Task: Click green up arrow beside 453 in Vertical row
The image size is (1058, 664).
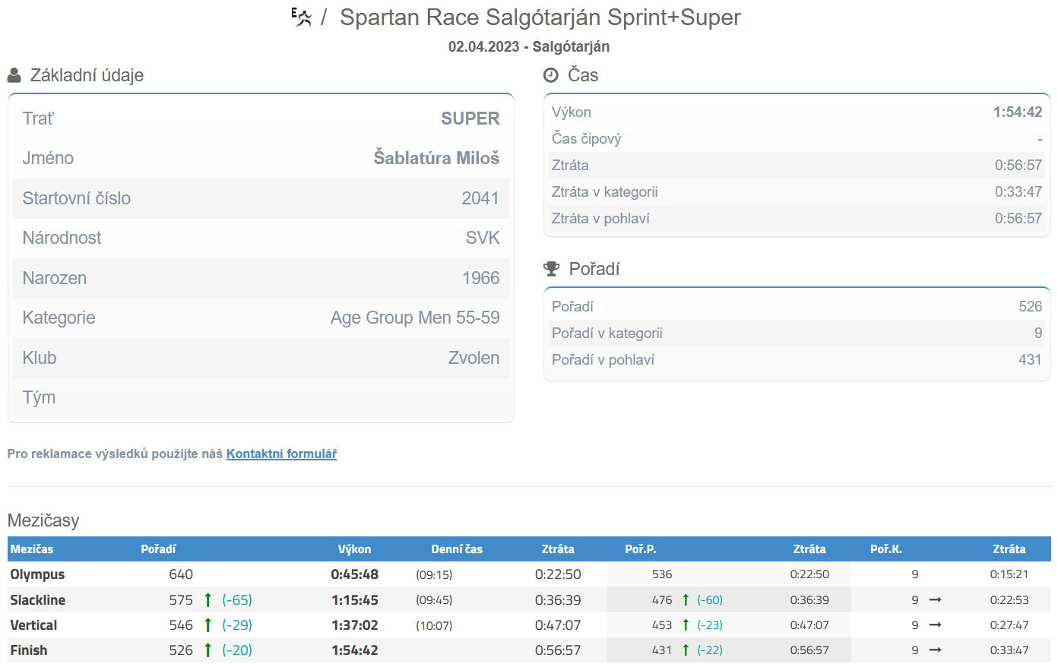Action: click(686, 624)
